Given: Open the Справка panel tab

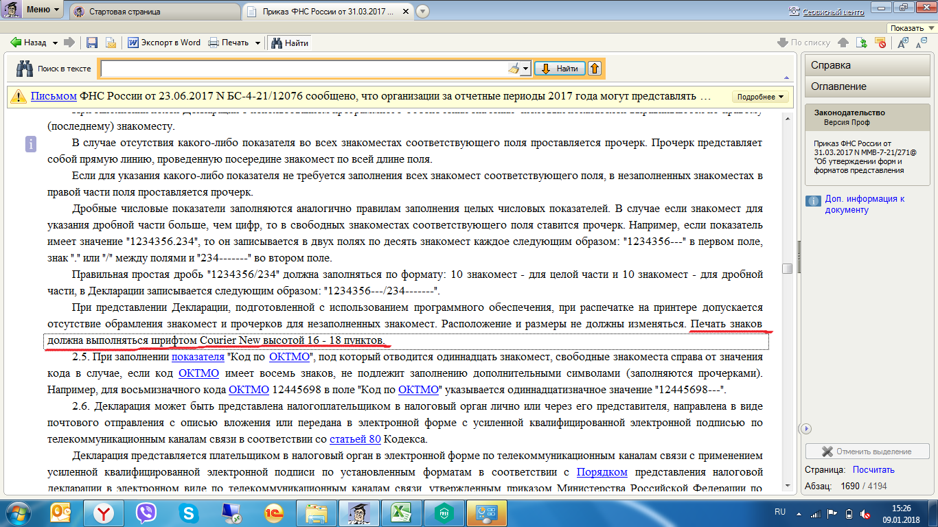Looking at the screenshot, I should [867, 65].
